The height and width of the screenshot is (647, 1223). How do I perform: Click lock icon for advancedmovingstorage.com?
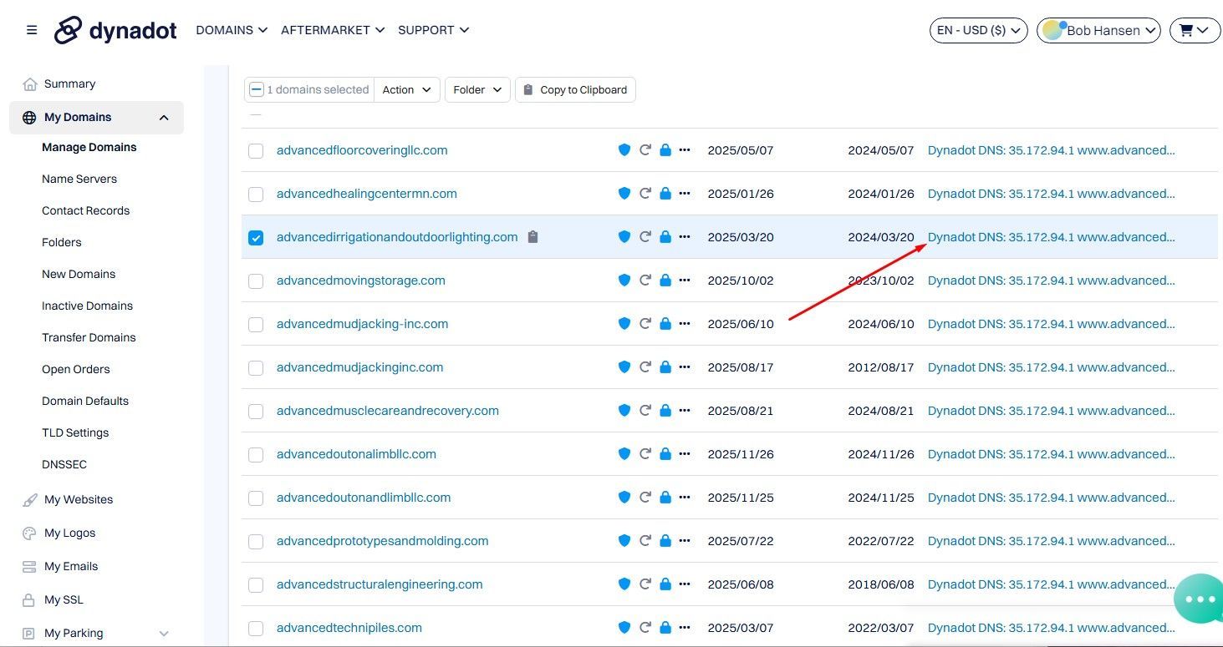tap(665, 281)
